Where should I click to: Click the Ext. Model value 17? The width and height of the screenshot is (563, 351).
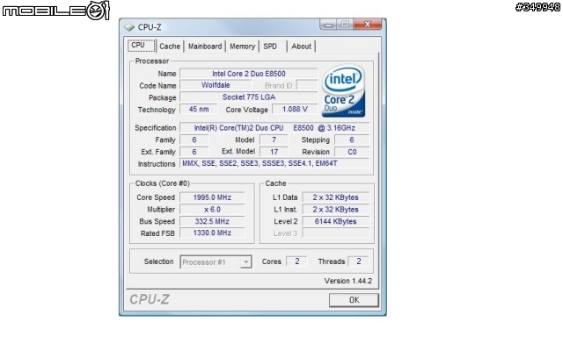click(274, 152)
